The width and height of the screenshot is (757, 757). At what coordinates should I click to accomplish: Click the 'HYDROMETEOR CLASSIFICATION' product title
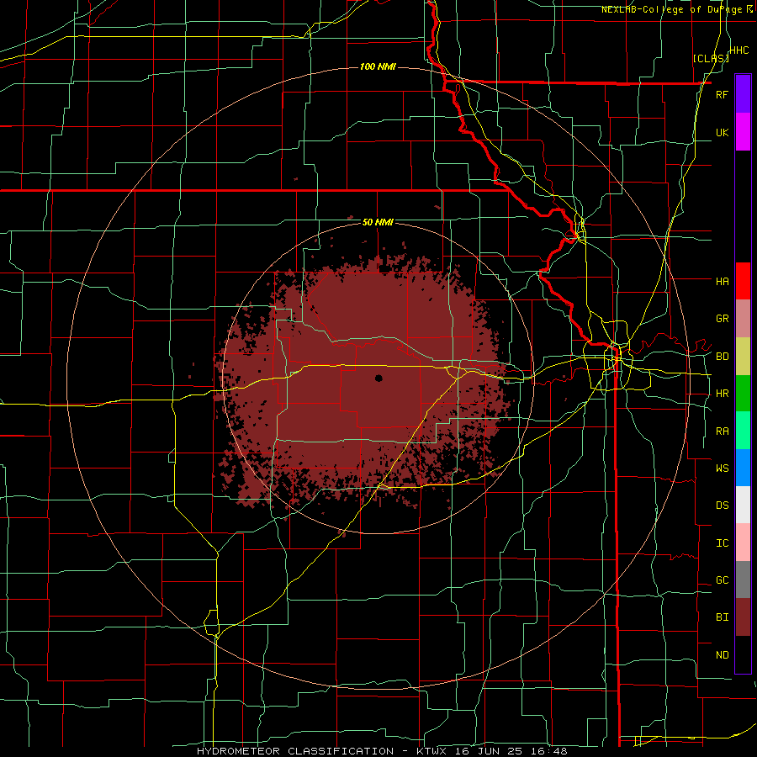[x=295, y=751]
